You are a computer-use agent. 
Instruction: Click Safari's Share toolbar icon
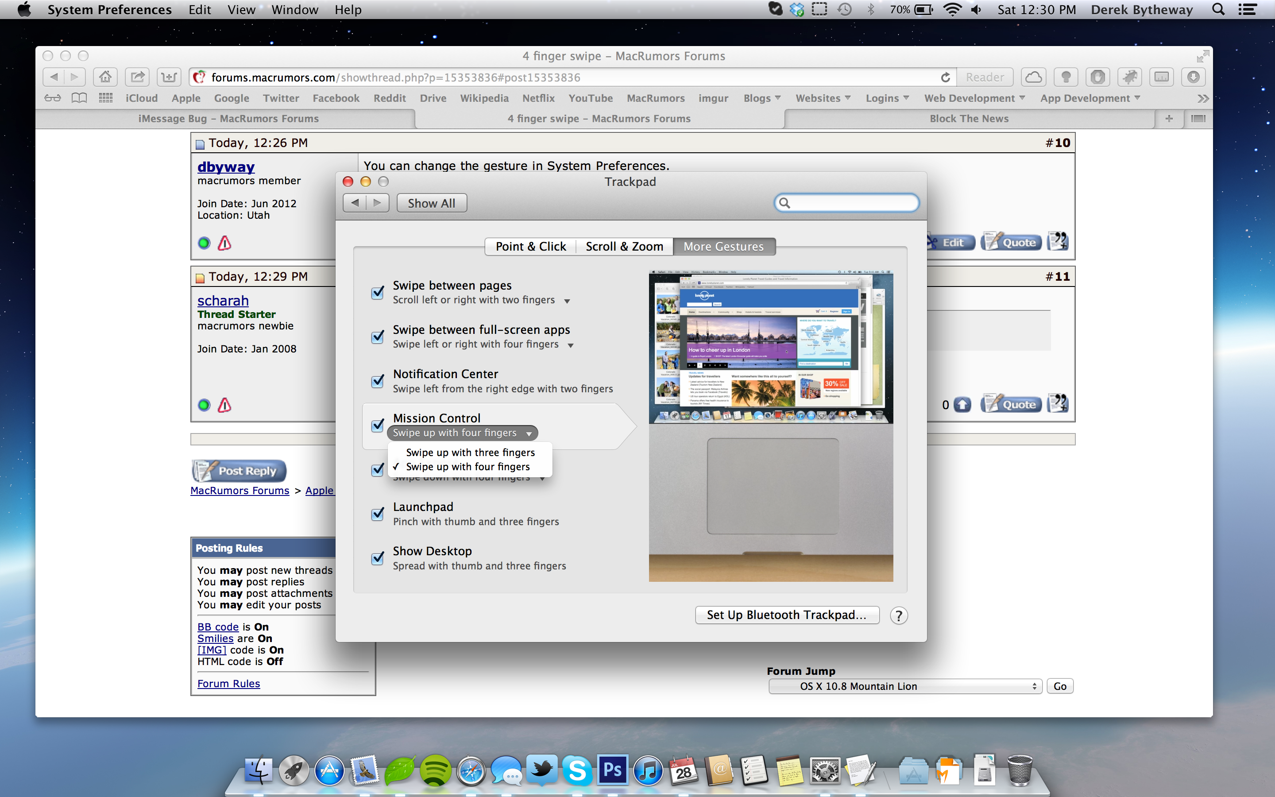[x=138, y=77]
